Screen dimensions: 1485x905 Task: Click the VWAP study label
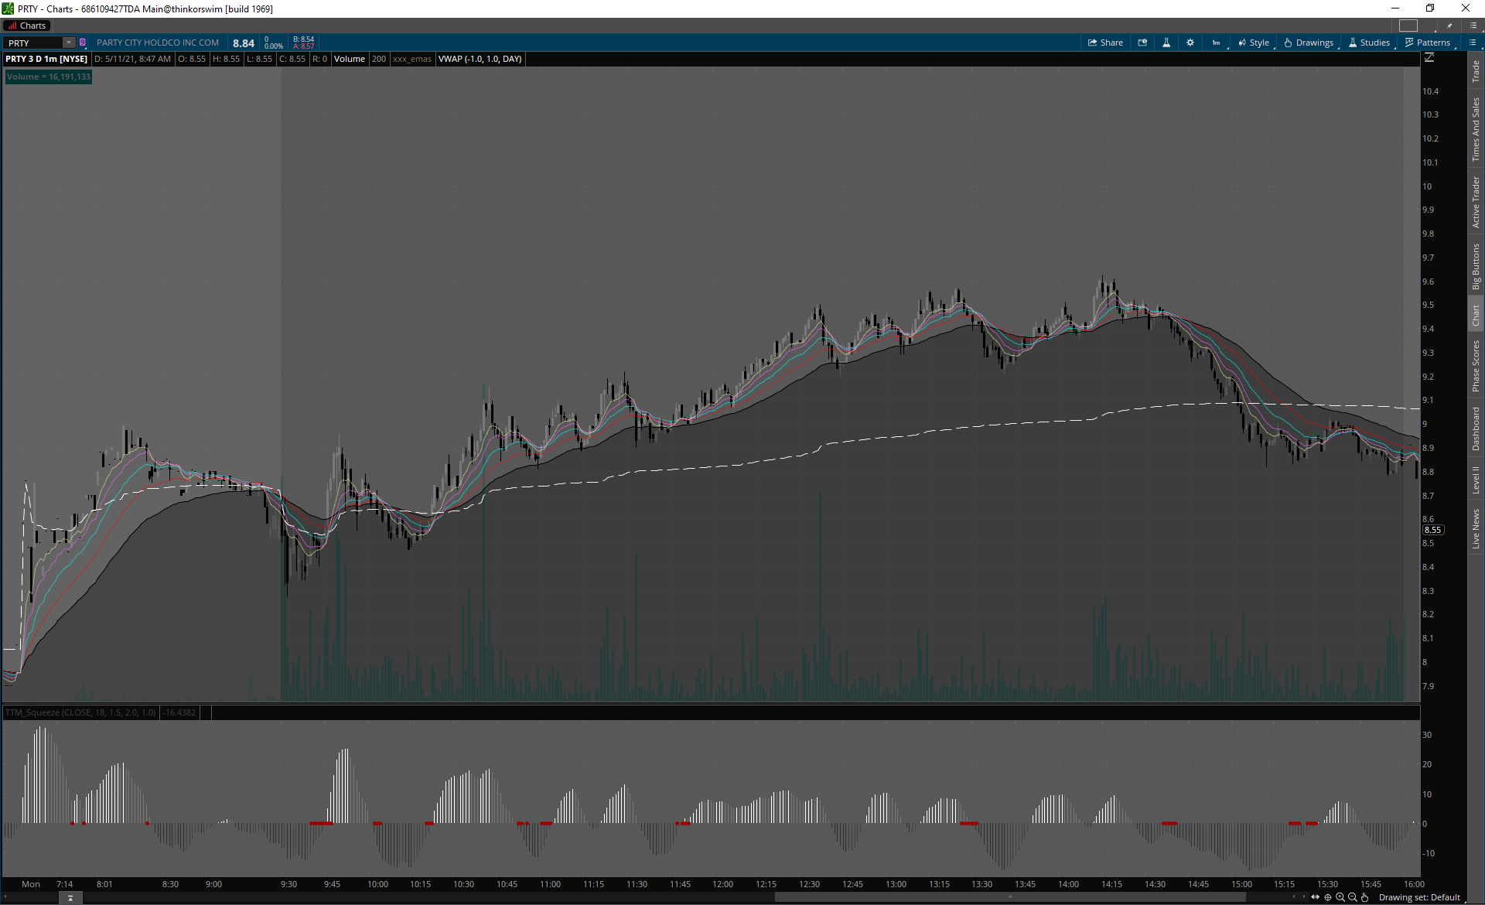click(x=480, y=59)
